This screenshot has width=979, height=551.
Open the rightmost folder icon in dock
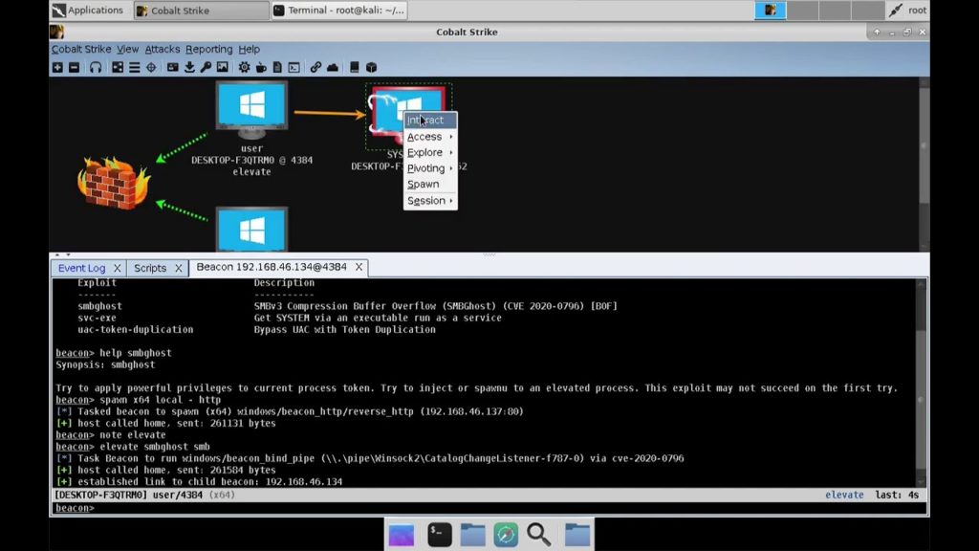coord(577,535)
